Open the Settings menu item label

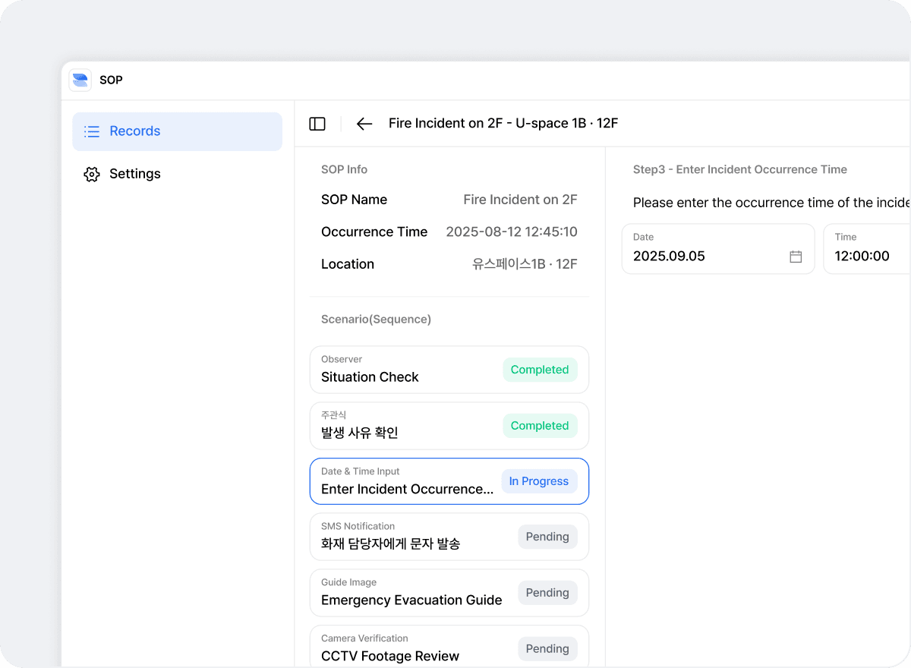point(135,174)
